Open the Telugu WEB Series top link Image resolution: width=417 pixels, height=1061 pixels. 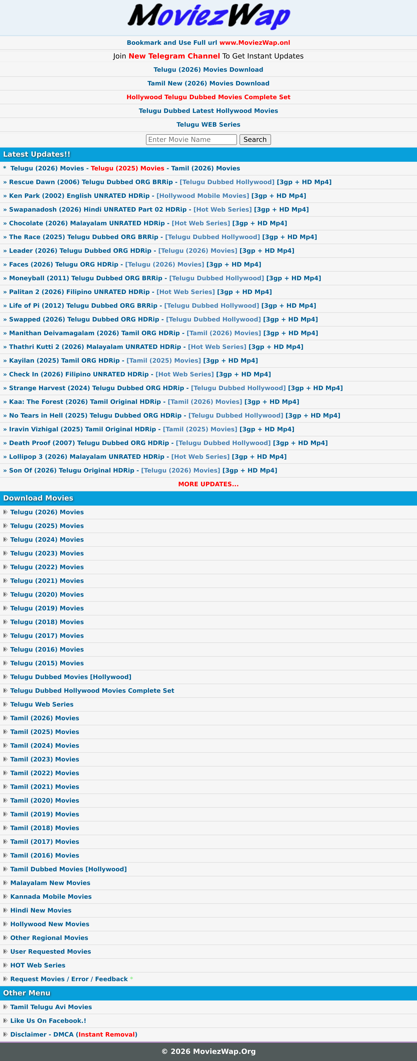pos(208,124)
